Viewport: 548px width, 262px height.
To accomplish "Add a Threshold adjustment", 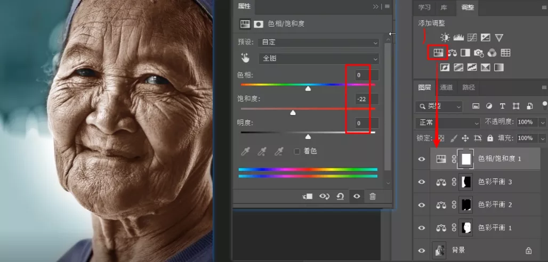I will pyautogui.click(x=472, y=67).
